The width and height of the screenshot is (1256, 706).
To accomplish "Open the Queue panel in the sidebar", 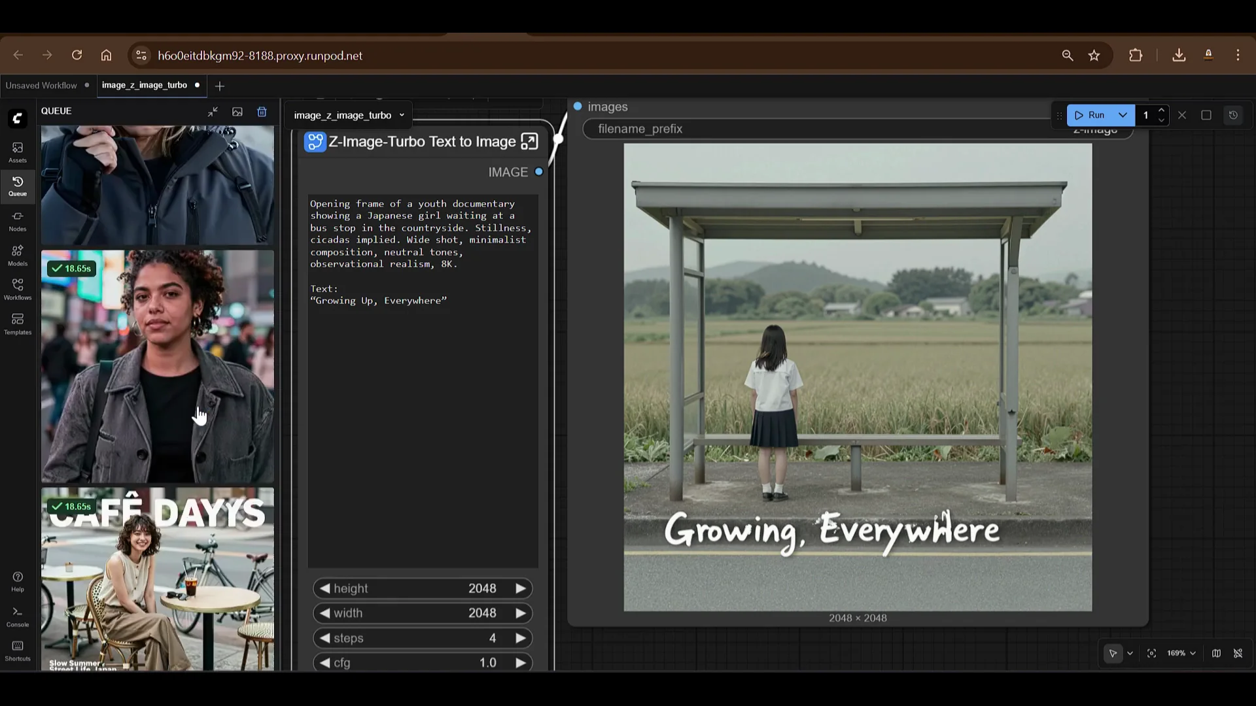I will [x=17, y=186].
